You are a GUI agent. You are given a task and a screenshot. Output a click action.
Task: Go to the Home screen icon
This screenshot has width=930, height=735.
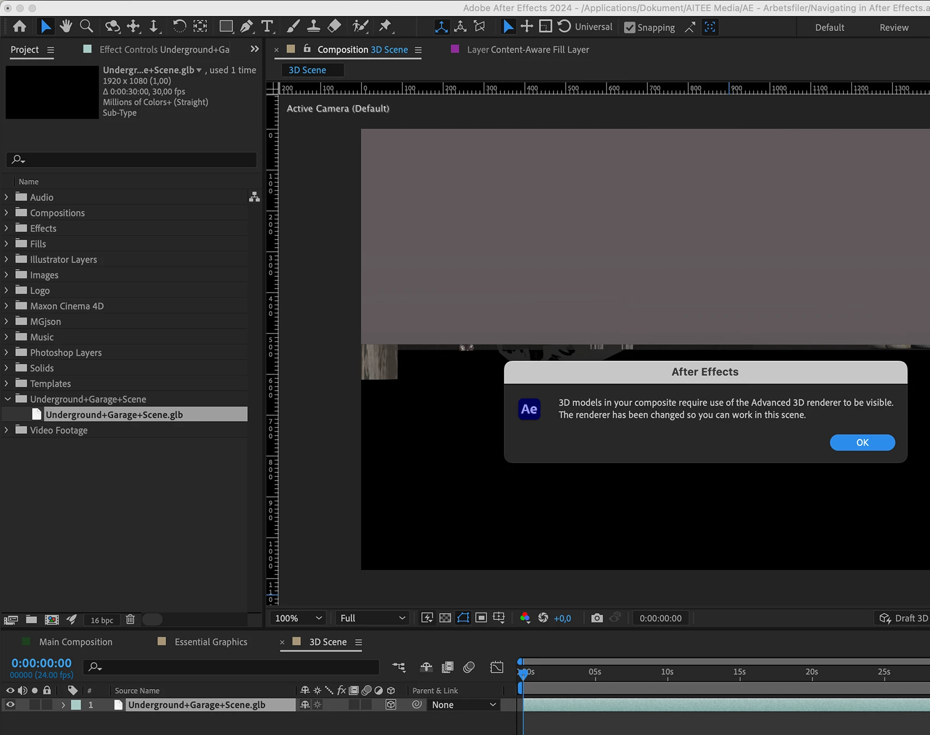coord(20,26)
